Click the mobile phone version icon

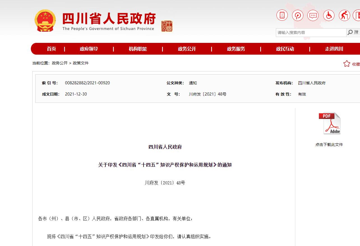tap(282, 15)
